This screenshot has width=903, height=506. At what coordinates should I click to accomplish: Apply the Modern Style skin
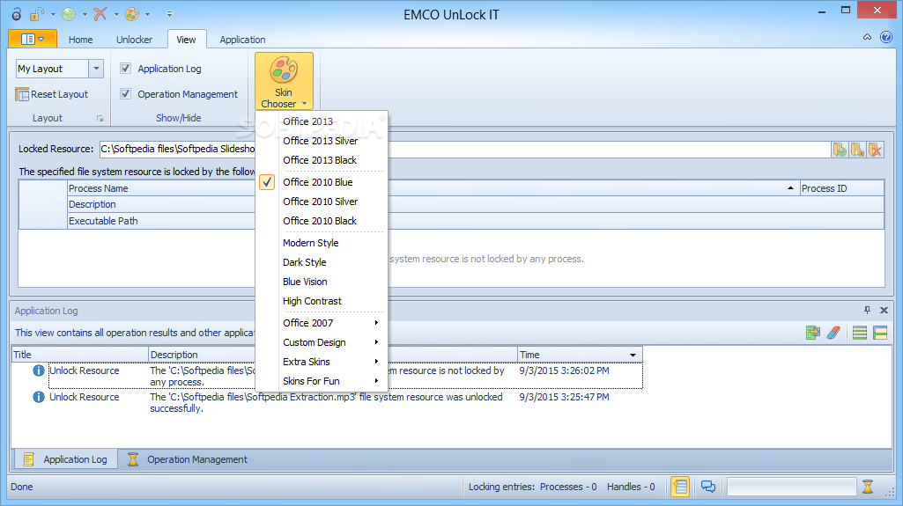click(322, 243)
